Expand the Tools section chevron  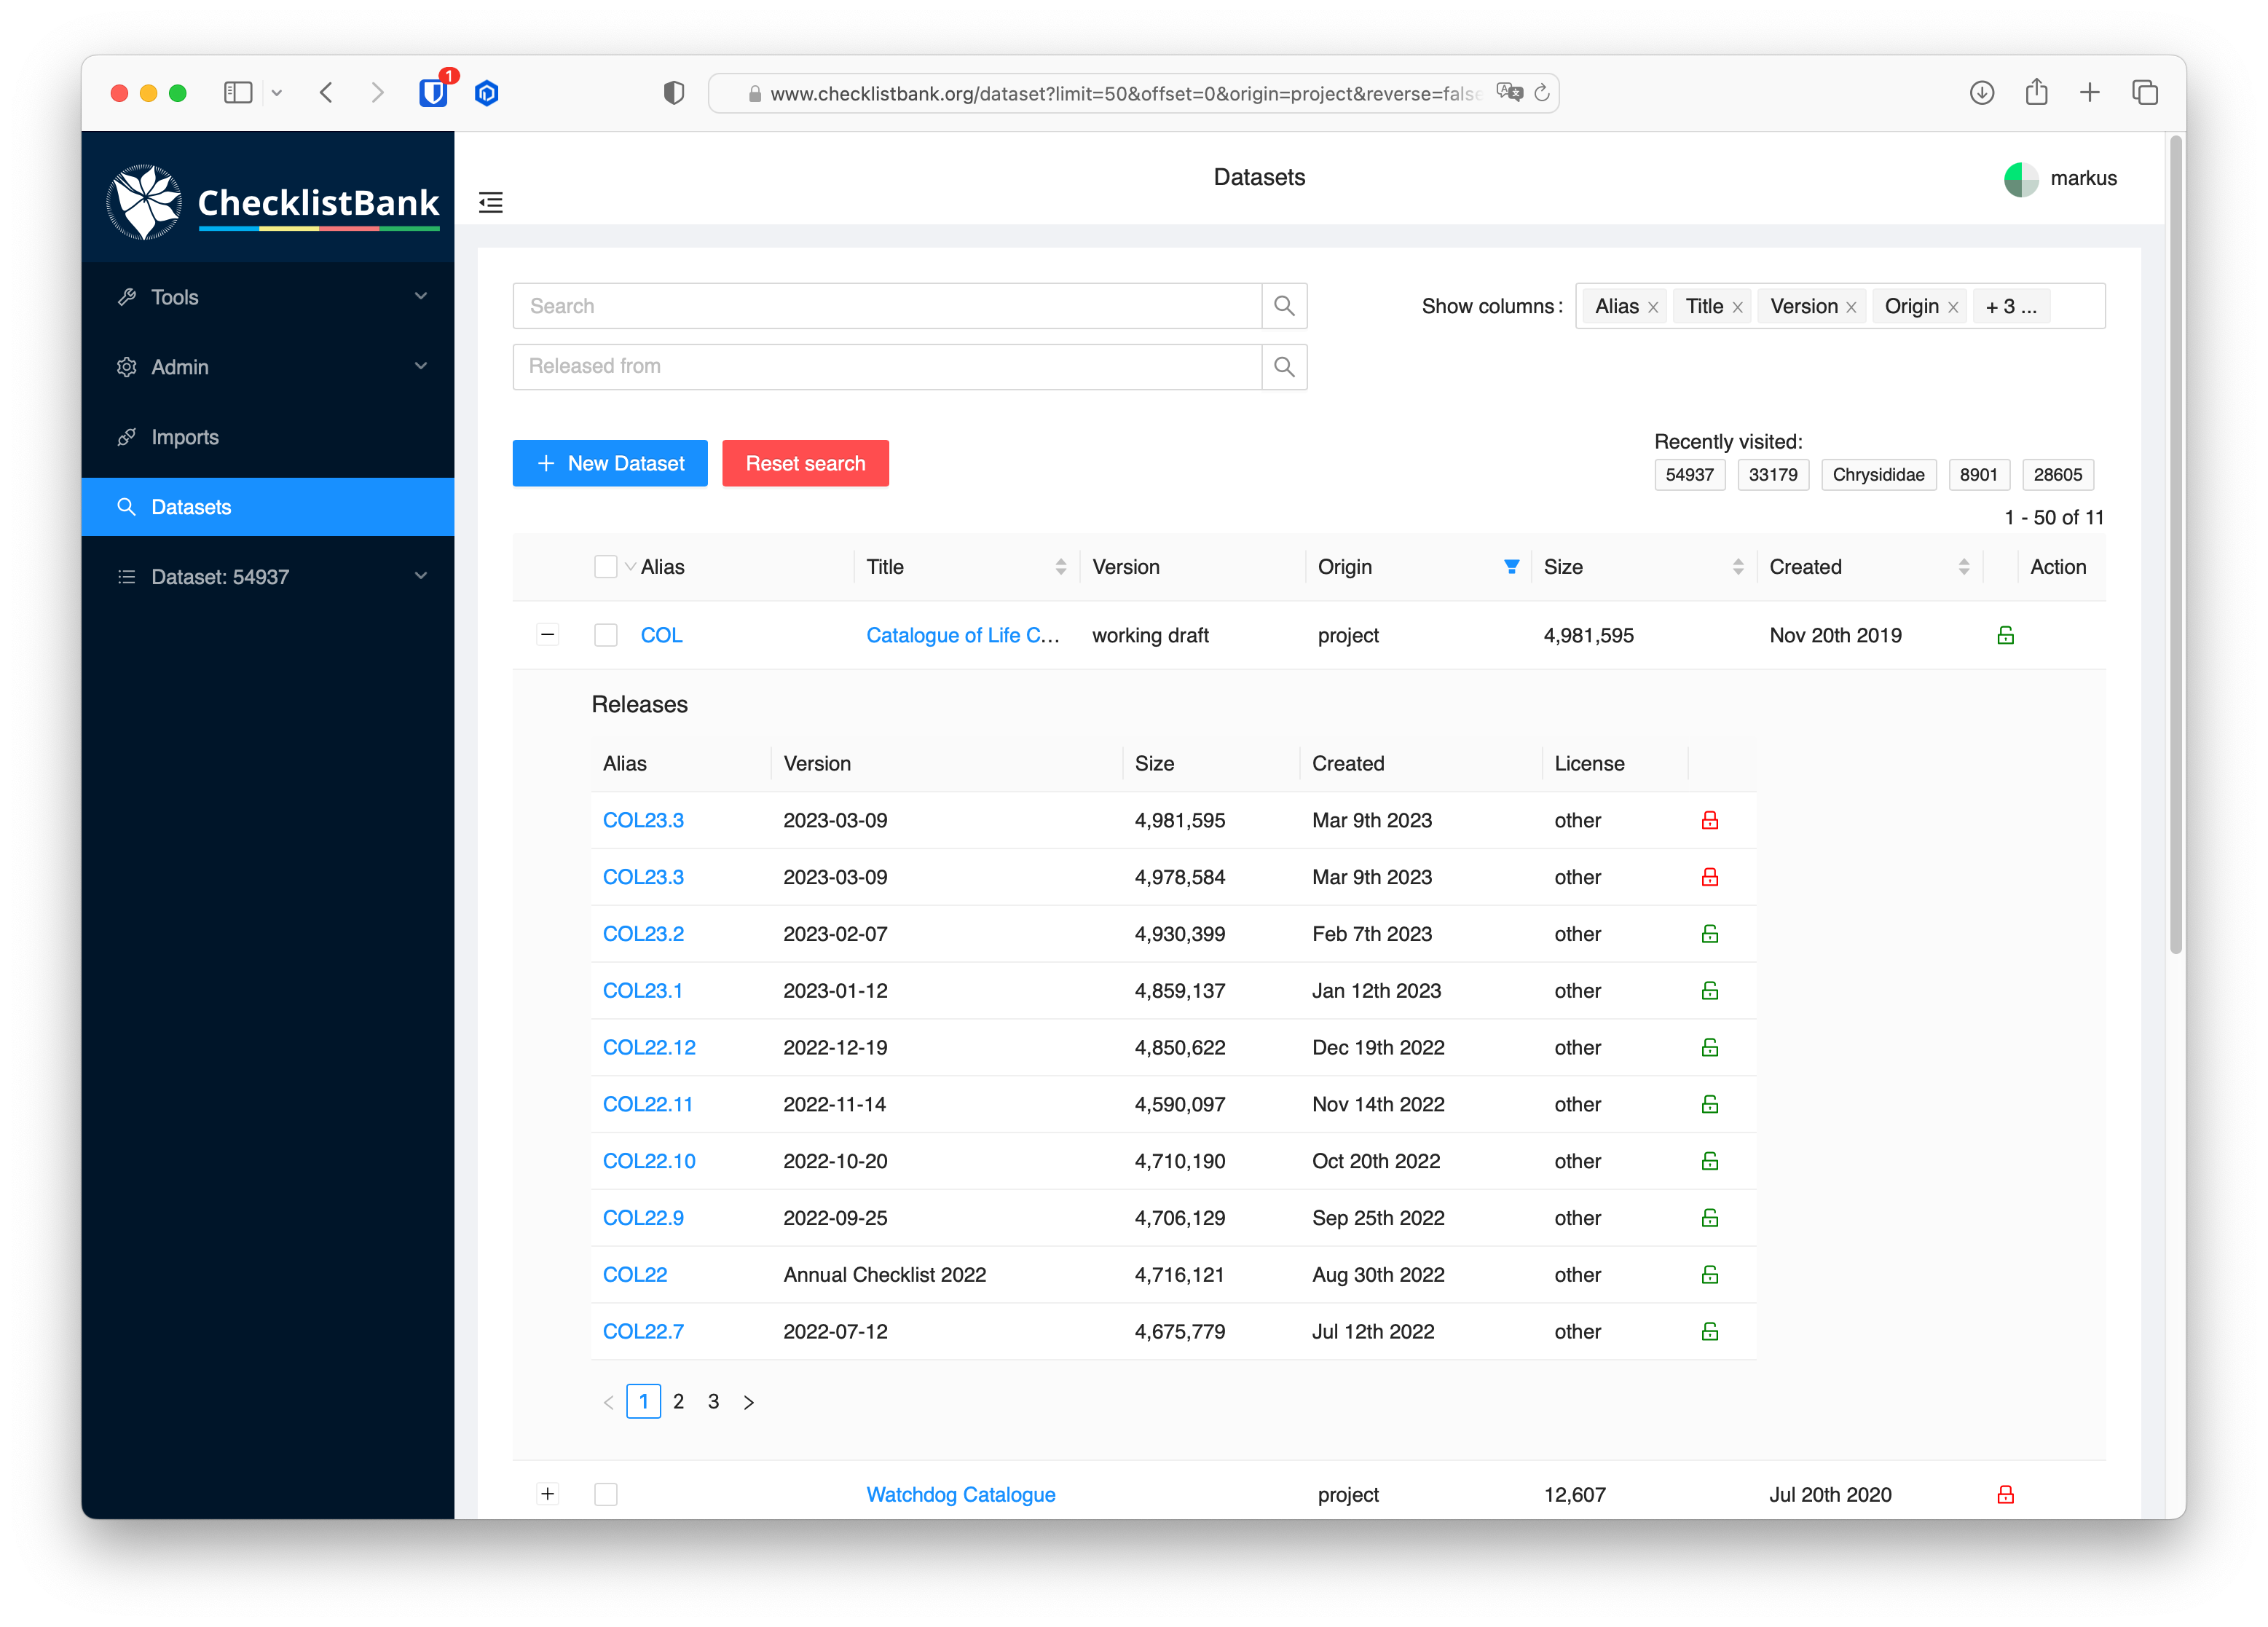(x=421, y=296)
